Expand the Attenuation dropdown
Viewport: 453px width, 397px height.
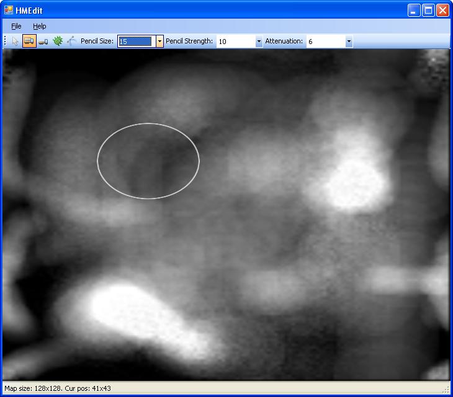click(x=349, y=42)
